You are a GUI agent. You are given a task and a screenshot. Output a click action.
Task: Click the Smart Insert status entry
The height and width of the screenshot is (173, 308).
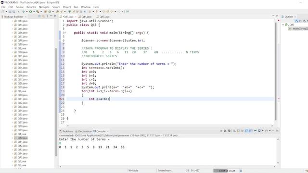(165, 171)
